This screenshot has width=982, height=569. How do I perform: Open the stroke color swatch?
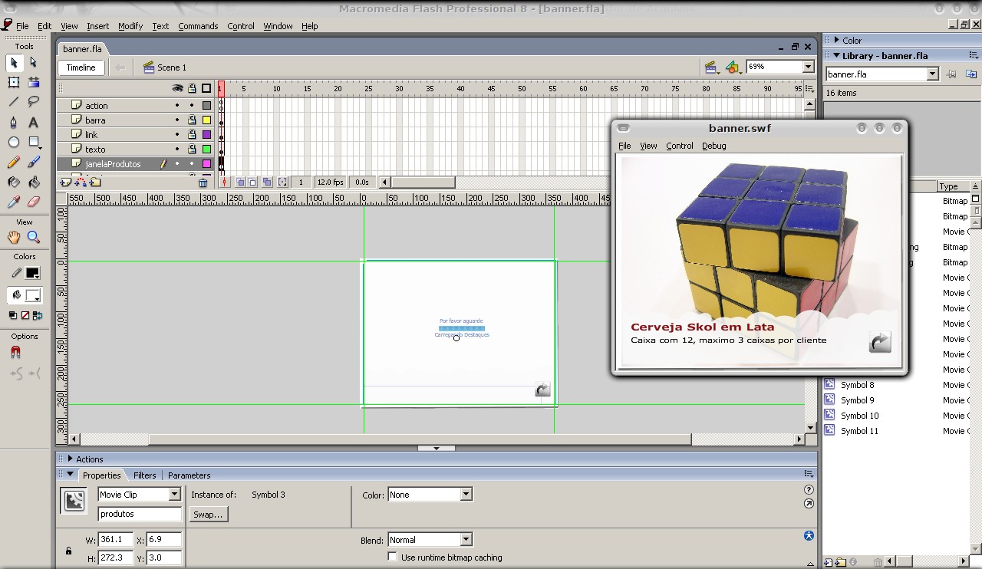[32, 273]
